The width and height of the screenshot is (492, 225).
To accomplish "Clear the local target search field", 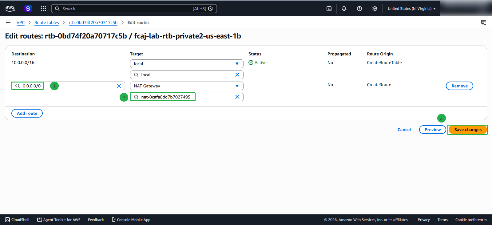I will coord(237,75).
